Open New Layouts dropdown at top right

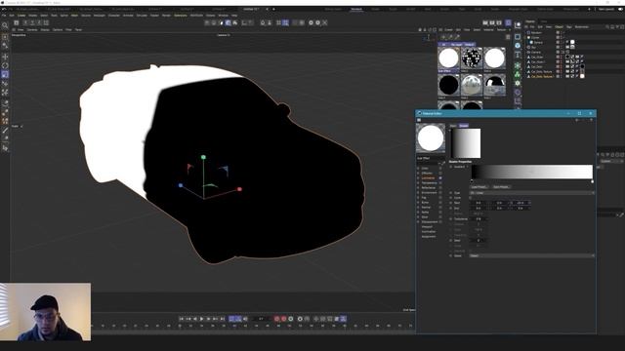[606, 9]
